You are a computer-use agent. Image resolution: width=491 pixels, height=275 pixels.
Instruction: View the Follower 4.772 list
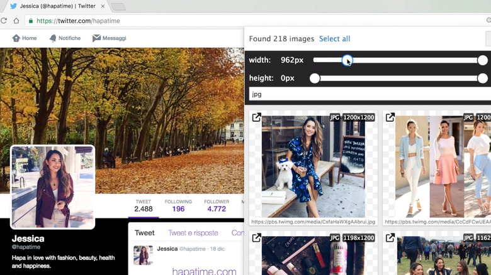(x=217, y=206)
